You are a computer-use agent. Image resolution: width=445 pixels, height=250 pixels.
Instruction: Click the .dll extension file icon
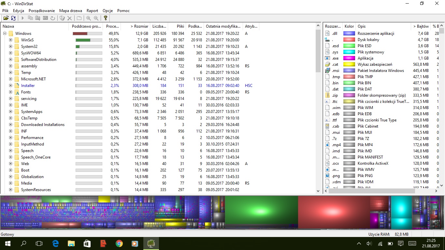click(328, 33)
